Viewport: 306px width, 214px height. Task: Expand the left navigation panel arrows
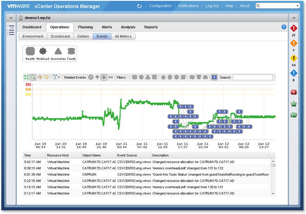click(x=11, y=18)
